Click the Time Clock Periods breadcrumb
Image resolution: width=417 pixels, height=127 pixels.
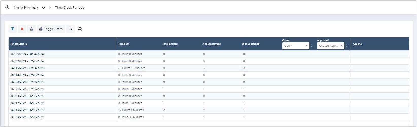point(69,8)
